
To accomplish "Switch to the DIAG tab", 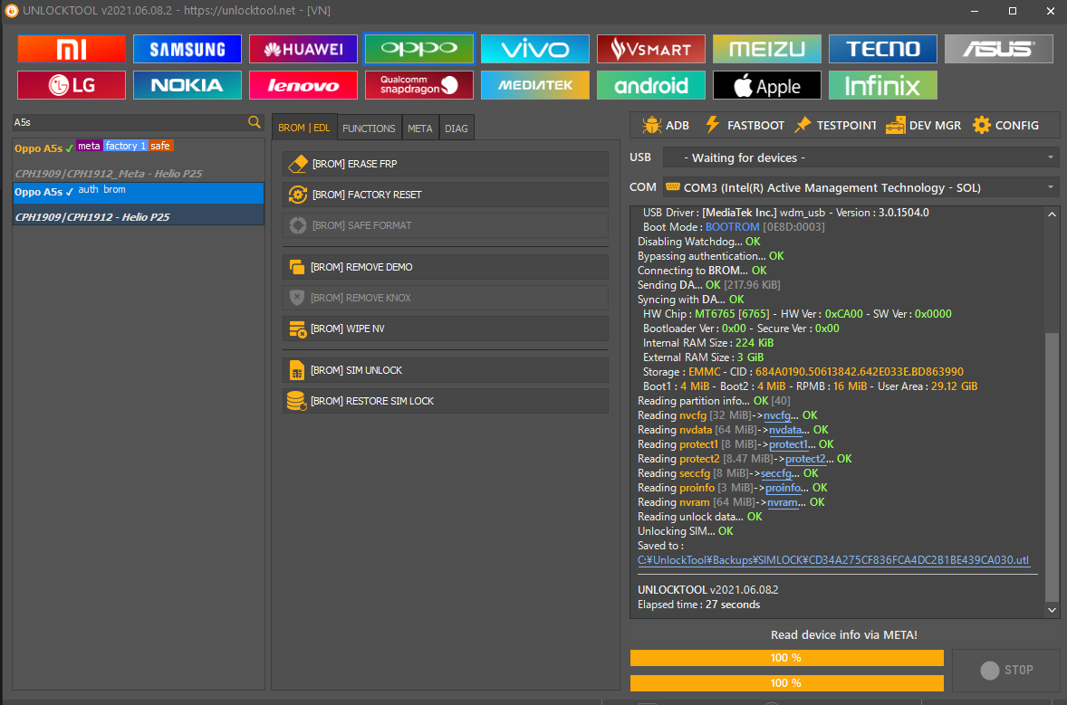I will [x=456, y=129].
